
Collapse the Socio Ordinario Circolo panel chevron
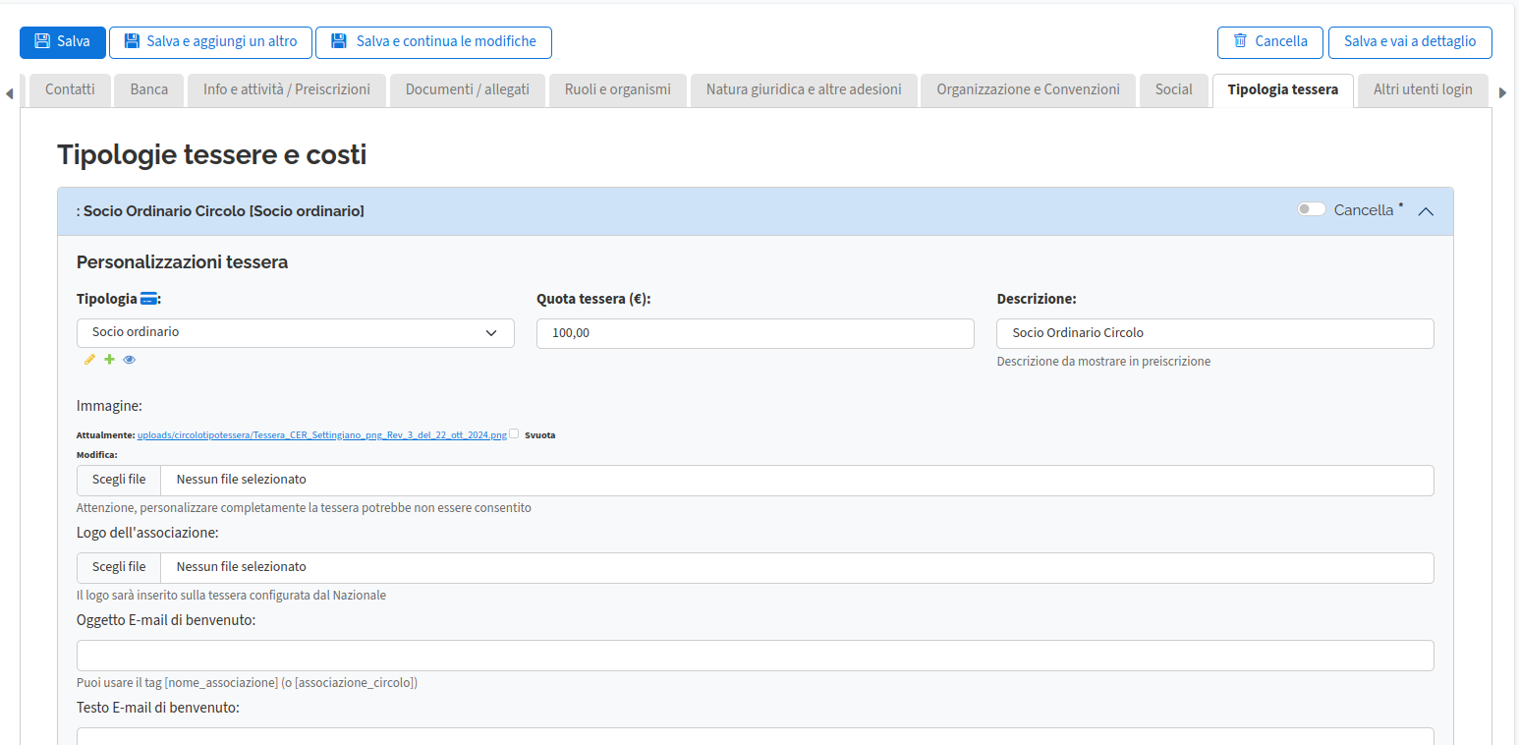click(x=1426, y=211)
